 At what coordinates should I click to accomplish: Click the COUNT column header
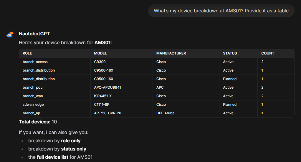click(x=267, y=53)
